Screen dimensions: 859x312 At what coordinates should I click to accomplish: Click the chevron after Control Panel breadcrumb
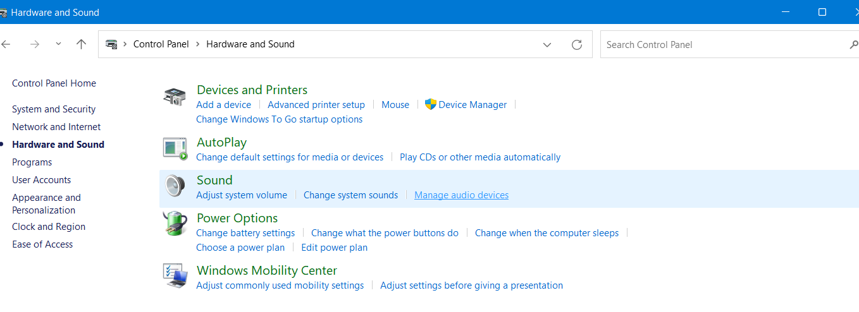coord(198,44)
